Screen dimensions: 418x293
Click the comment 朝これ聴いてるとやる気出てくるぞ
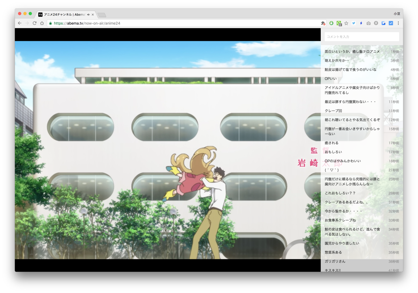(352, 120)
